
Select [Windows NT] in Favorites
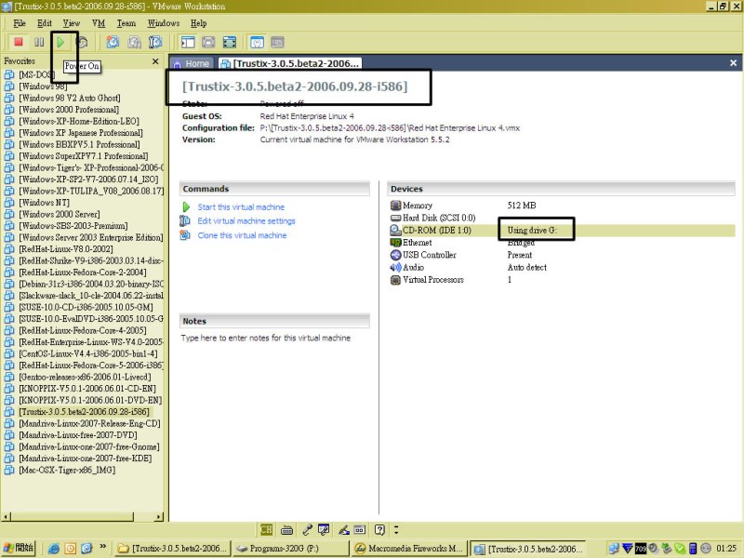[44, 203]
